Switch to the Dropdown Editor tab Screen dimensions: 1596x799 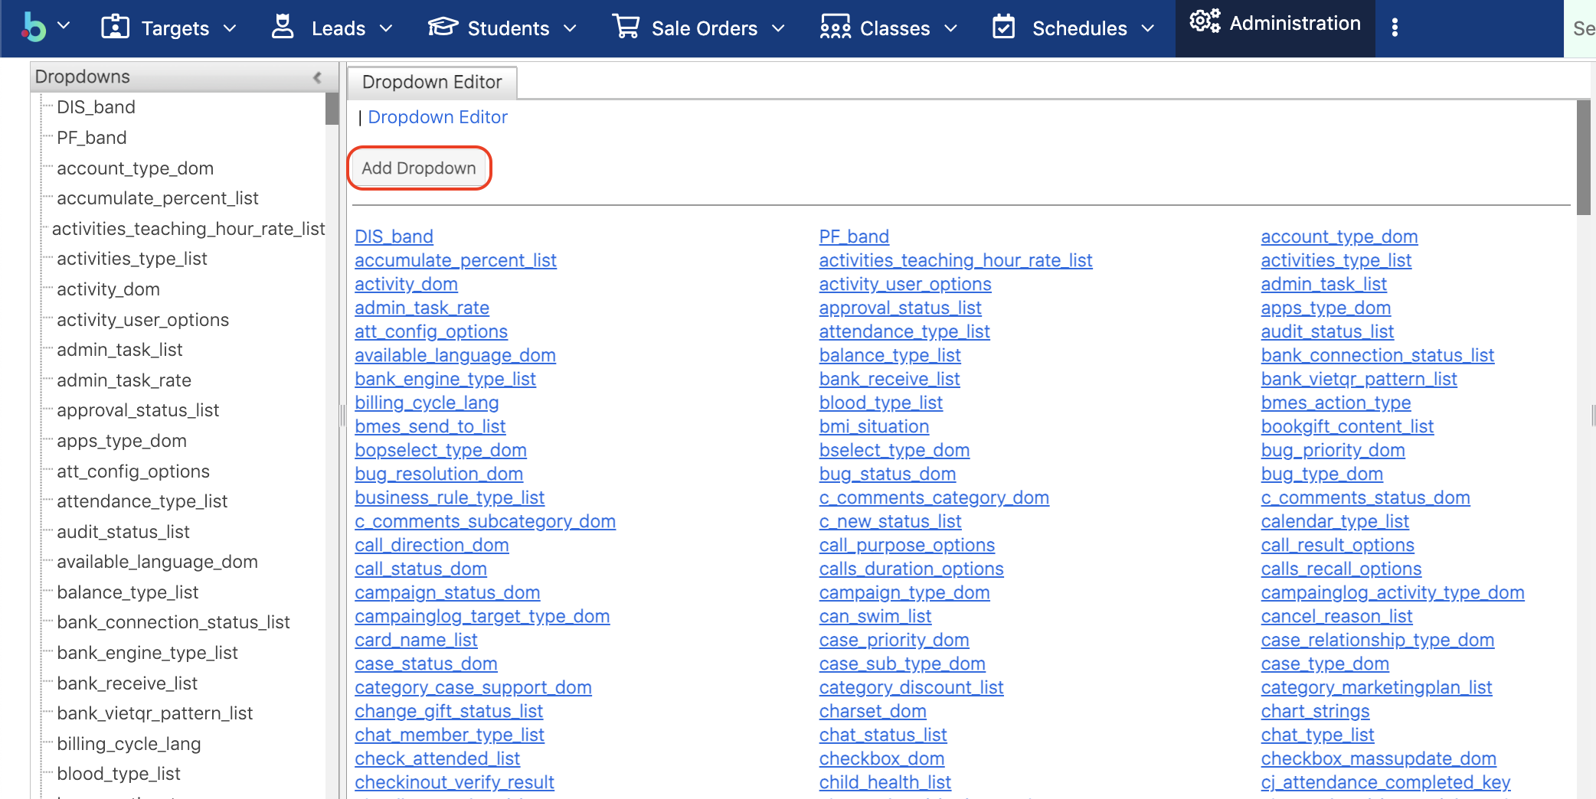(x=432, y=82)
